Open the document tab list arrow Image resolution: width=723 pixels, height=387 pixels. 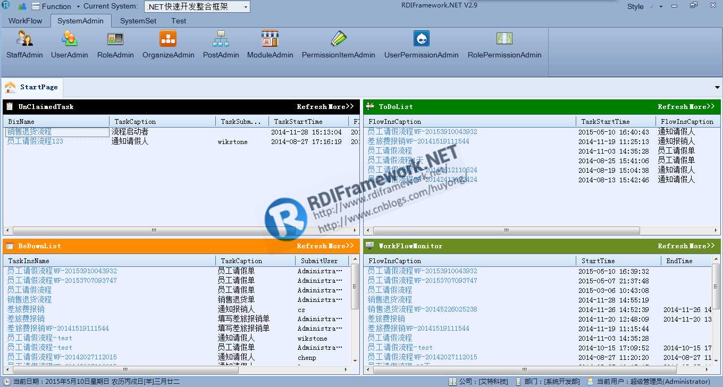click(x=717, y=87)
